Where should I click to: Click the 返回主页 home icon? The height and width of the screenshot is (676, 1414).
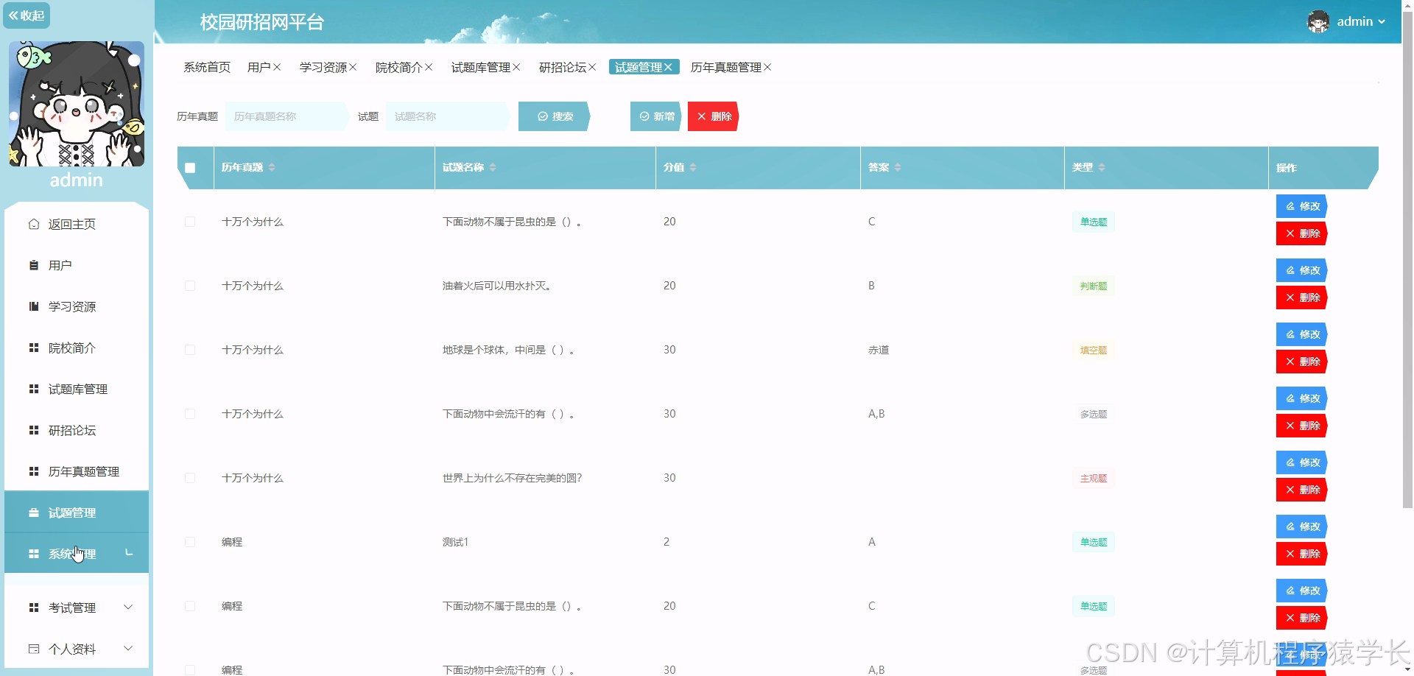tap(33, 224)
